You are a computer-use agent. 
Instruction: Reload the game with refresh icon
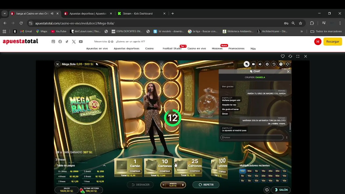point(290,56)
